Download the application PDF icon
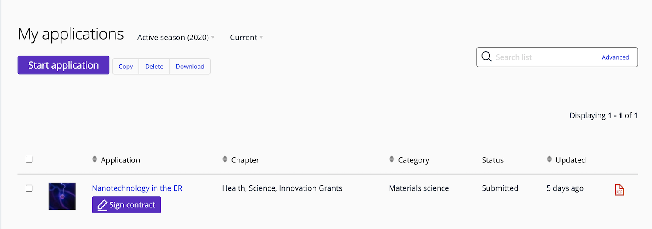The width and height of the screenshot is (652, 229). 619,190
